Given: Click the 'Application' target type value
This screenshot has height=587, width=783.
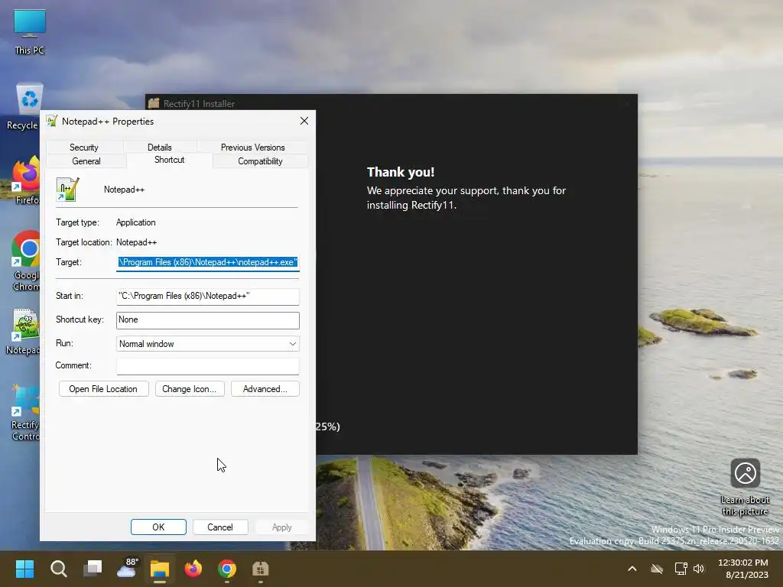Looking at the screenshot, I should coord(136,222).
